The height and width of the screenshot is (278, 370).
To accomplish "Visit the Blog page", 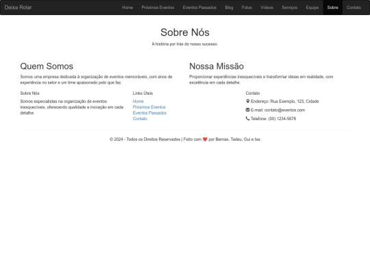I will point(229,8).
